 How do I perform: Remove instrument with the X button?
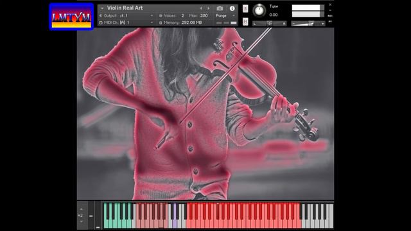pos(330,4)
